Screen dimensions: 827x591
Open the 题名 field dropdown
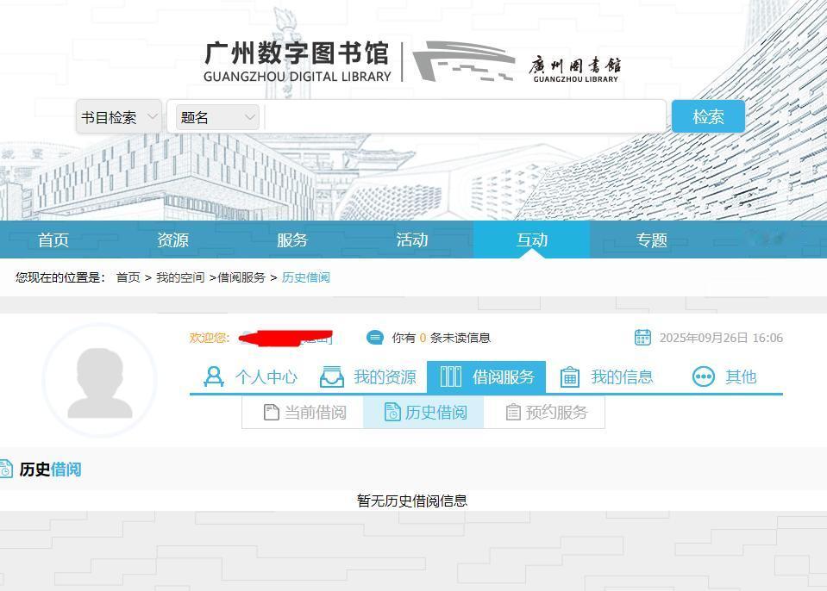[x=216, y=117]
